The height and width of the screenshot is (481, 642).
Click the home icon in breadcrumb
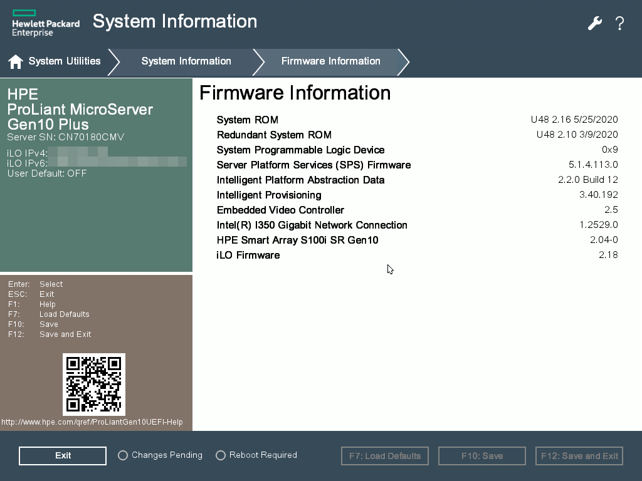click(x=16, y=62)
